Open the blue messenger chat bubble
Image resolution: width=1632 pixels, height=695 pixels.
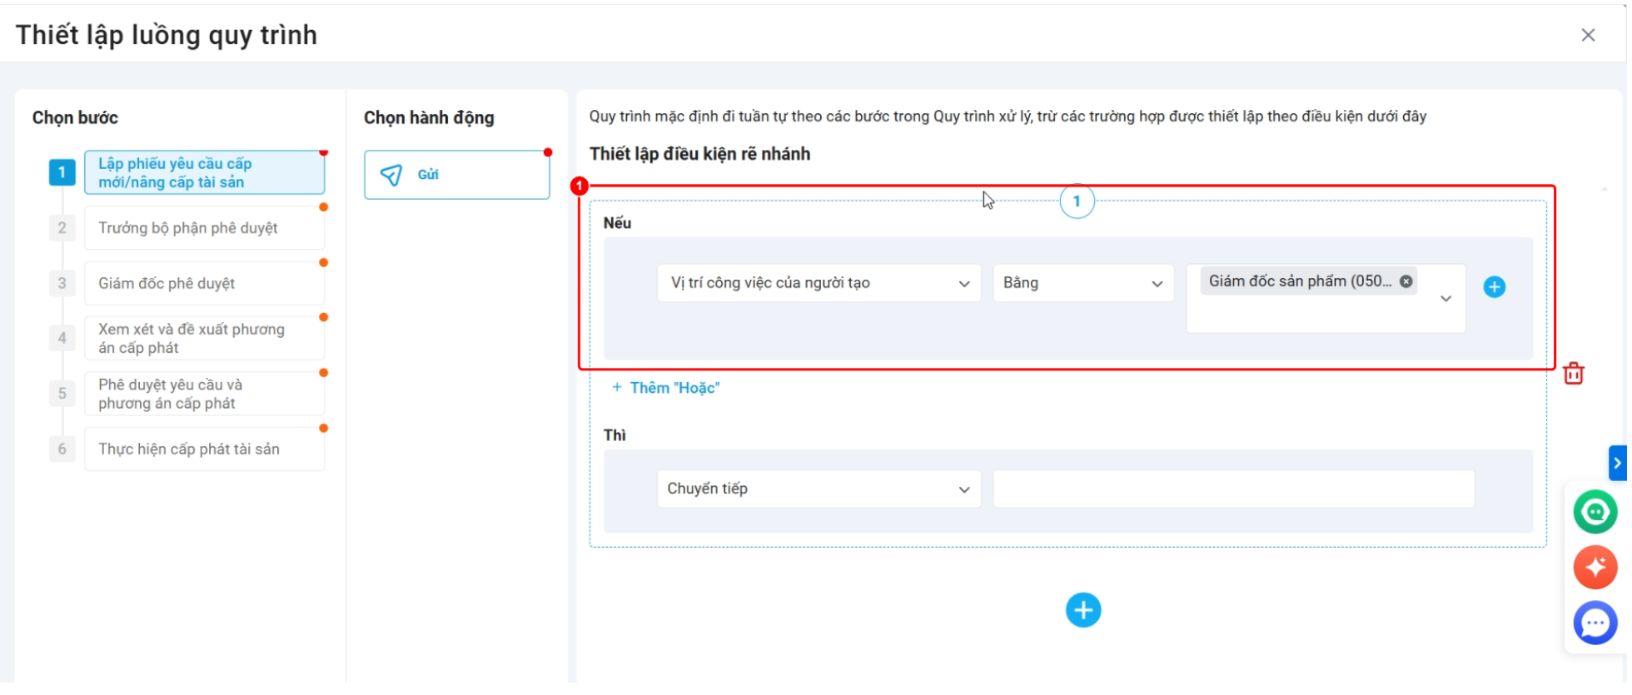(x=1595, y=623)
